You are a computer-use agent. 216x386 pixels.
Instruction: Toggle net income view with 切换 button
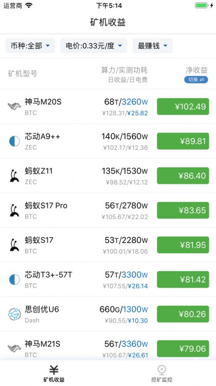tap(196, 79)
